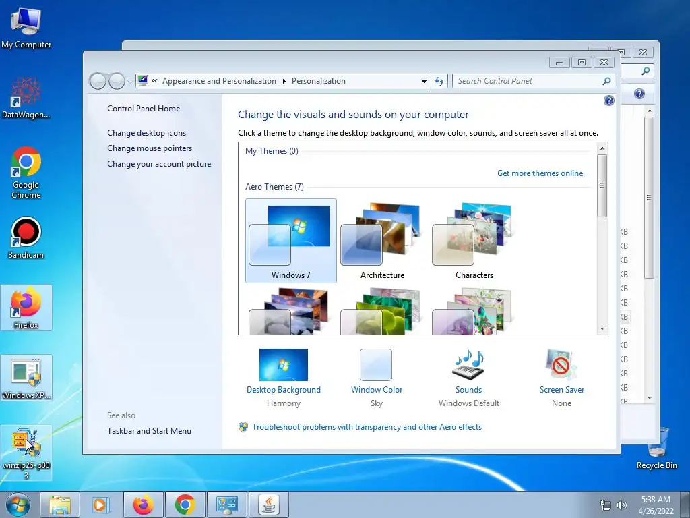The height and width of the screenshot is (518, 690).
Task: Open recent pages dropdown arrow
Action: click(130, 82)
